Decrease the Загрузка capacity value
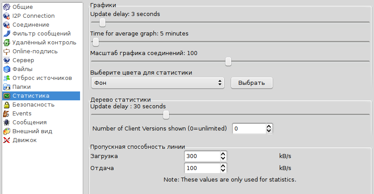 [x=223, y=158]
